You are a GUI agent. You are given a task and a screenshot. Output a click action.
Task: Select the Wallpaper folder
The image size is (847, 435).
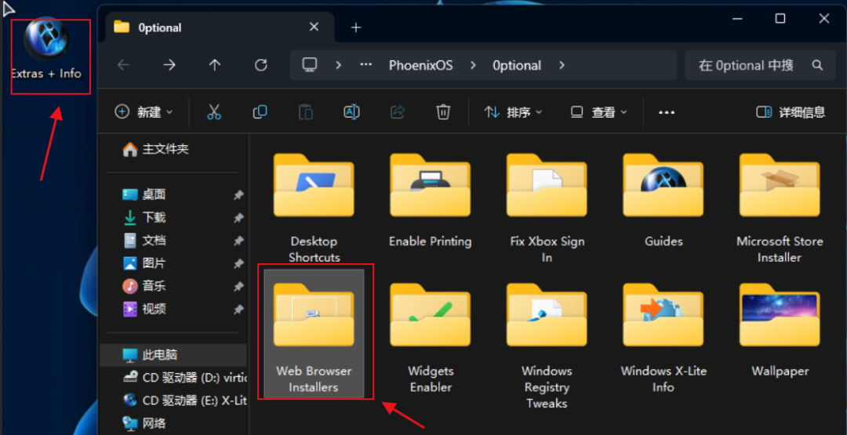780,329
